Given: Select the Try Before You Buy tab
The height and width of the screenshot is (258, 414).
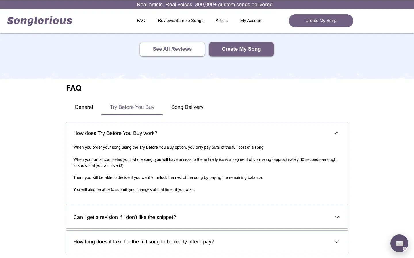Looking at the screenshot, I should click(132, 107).
